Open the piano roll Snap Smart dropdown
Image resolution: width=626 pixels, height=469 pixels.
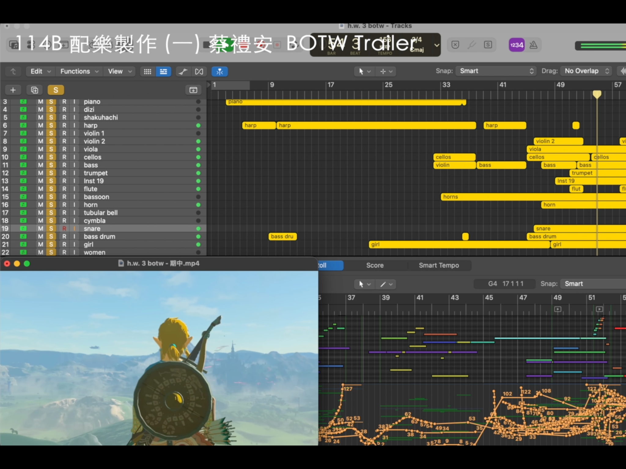[593, 284]
